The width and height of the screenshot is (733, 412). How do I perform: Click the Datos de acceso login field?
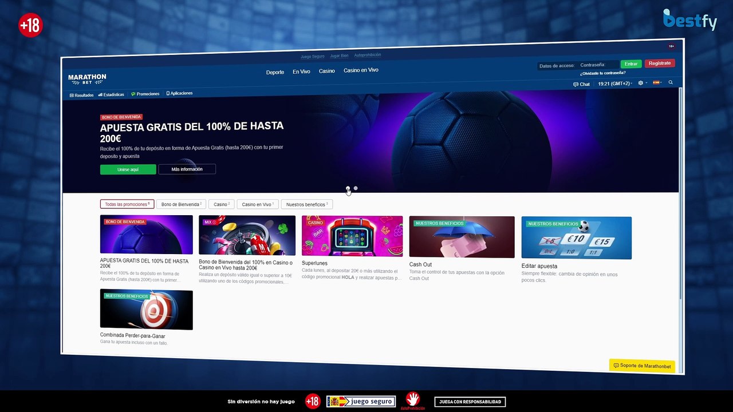557,66
